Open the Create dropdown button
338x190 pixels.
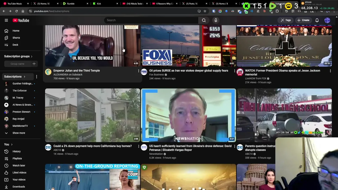coord(303,20)
